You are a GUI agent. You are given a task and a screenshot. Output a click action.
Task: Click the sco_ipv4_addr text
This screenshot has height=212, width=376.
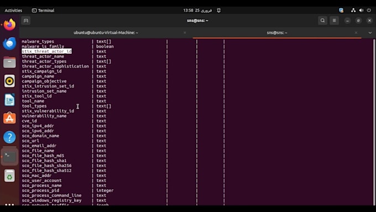click(38, 126)
